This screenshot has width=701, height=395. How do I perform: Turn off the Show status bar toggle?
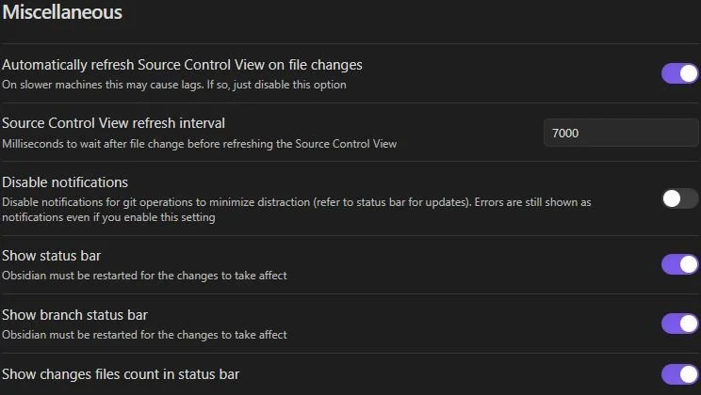pos(679,264)
